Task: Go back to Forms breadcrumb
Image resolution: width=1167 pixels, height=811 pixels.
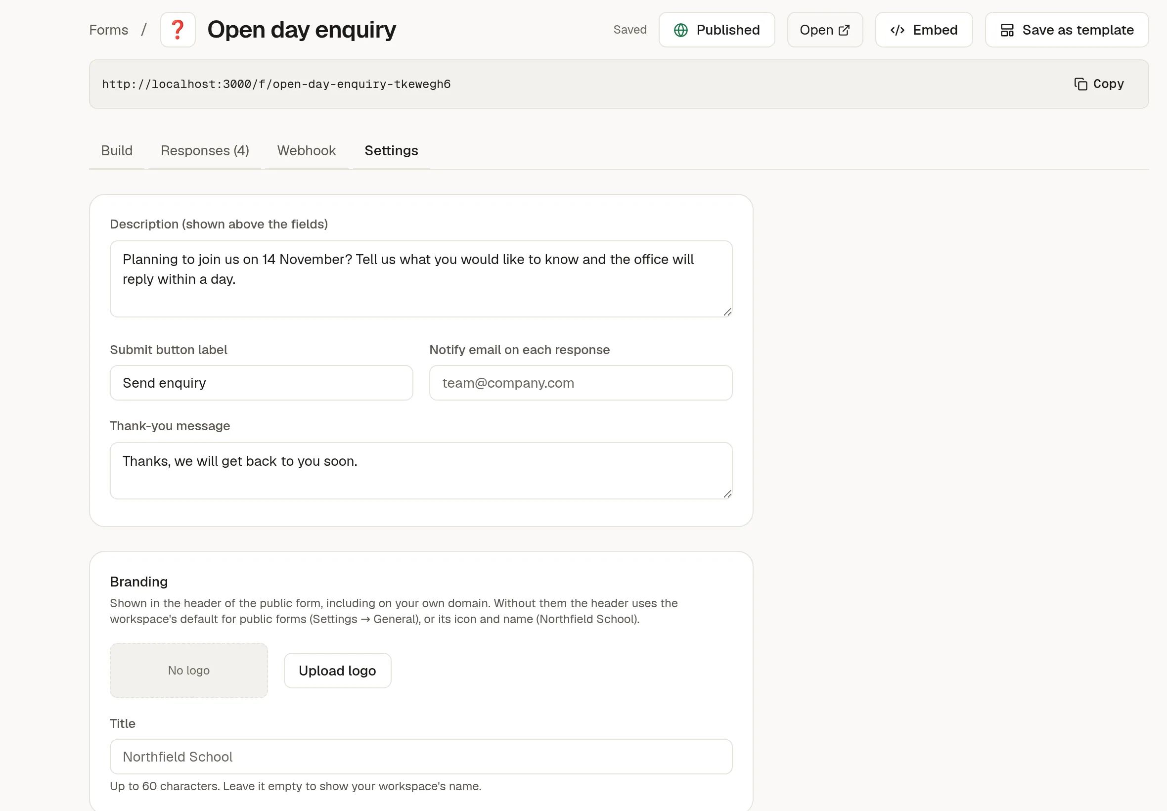Action: point(109,30)
